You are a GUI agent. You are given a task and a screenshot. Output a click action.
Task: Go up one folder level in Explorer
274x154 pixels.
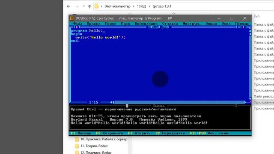[89, 6]
